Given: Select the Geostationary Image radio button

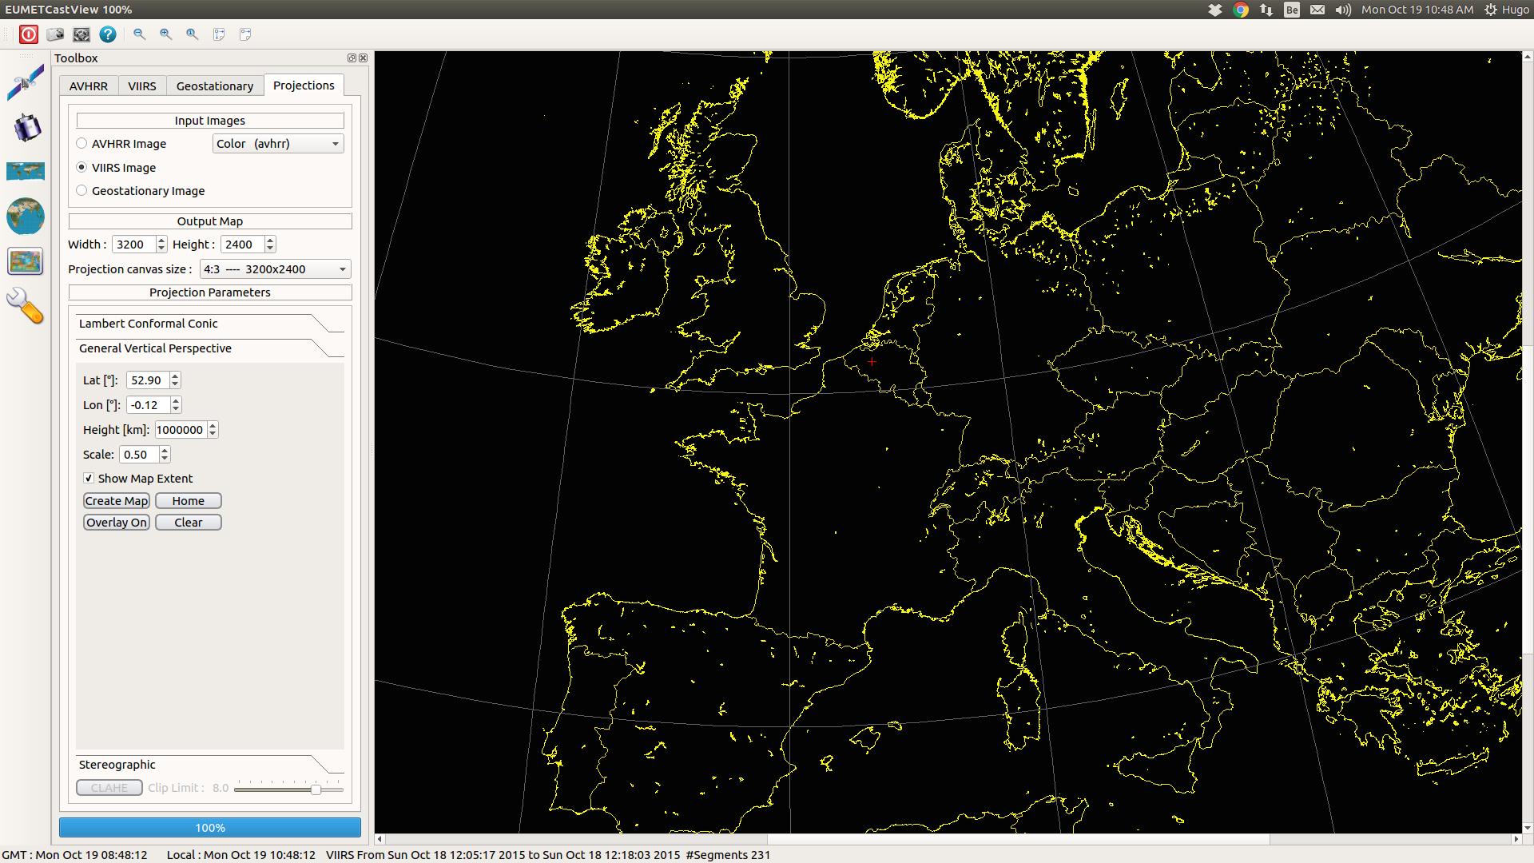Looking at the screenshot, I should [81, 190].
